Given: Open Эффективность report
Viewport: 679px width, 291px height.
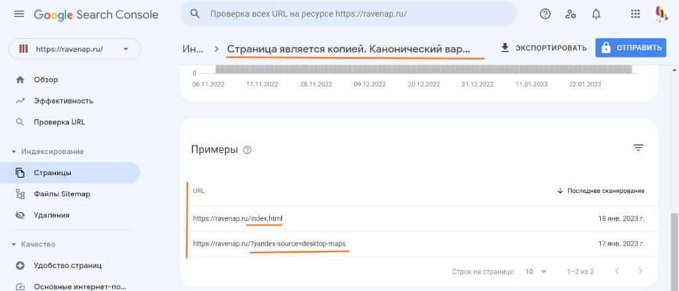Looking at the screenshot, I should (63, 101).
